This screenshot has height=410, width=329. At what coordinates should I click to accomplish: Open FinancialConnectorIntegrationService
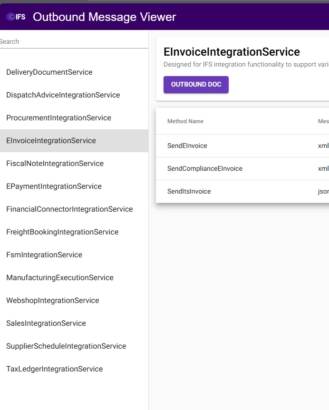pos(74,209)
